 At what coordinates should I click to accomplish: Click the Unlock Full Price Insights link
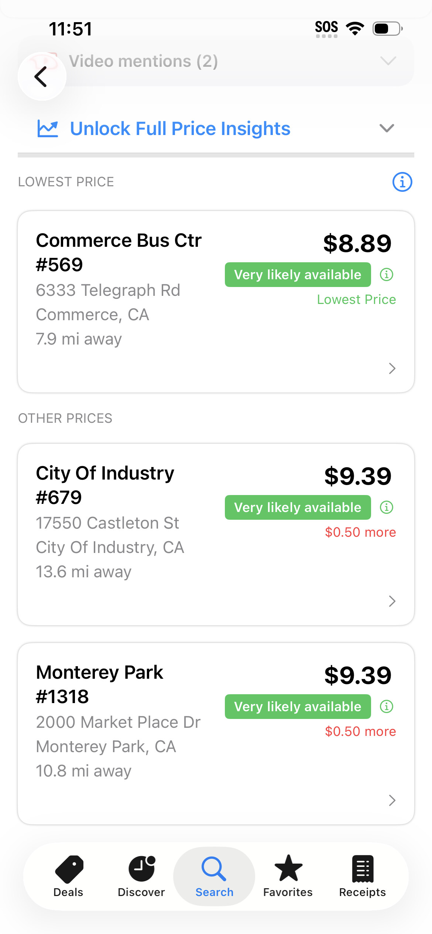coord(180,129)
